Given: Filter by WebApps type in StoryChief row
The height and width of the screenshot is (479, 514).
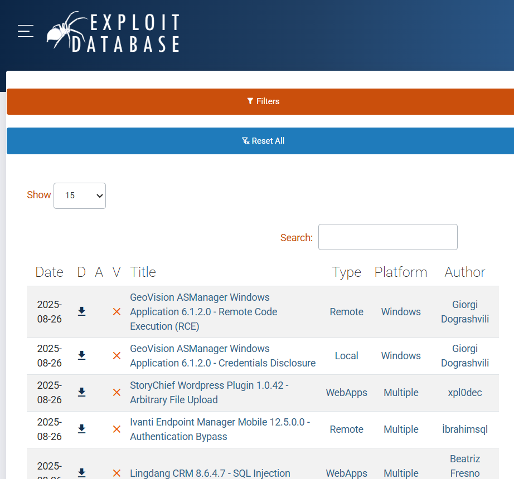Looking at the screenshot, I should tap(346, 393).
